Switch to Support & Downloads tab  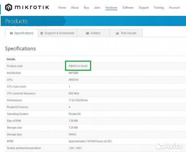click(57, 33)
